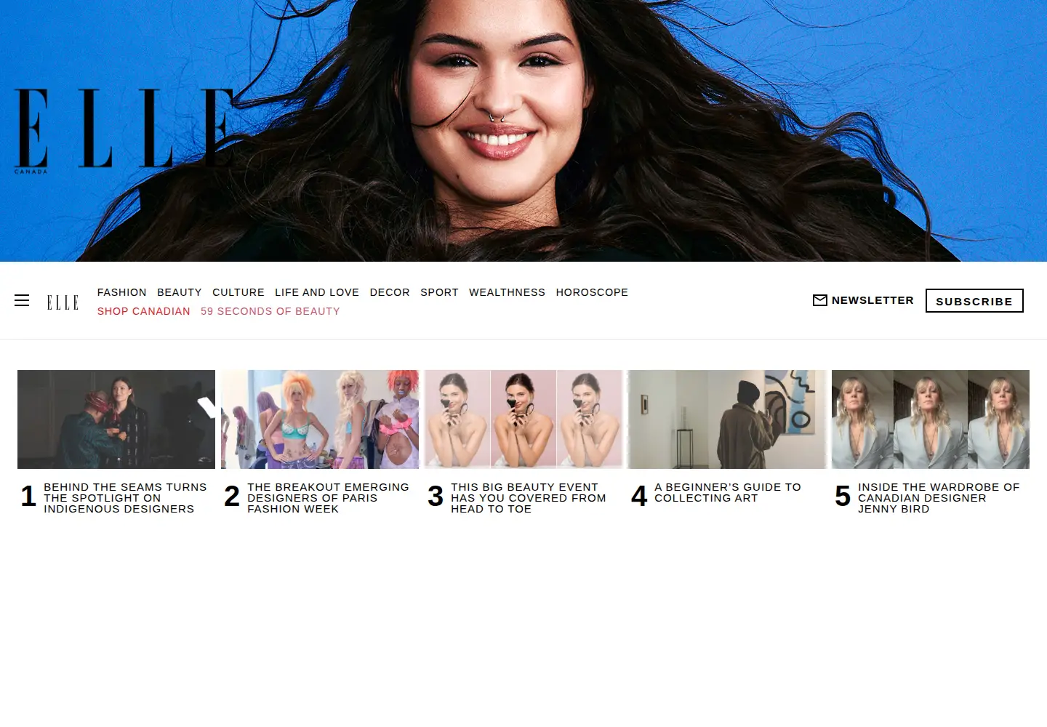This screenshot has width=1047, height=727.
Task: Click the large ELLE Canada banner logo
Action: point(124,131)
